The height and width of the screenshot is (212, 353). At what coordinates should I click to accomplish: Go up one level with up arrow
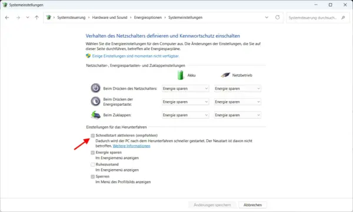pos(36,17)
